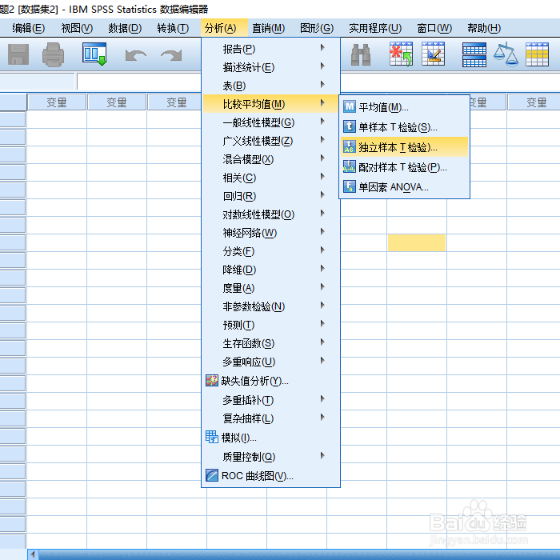This screenshot has height=560, width=560.
Task: Choose 多重响应(U) menu entry
Action: tap(270, 362)
